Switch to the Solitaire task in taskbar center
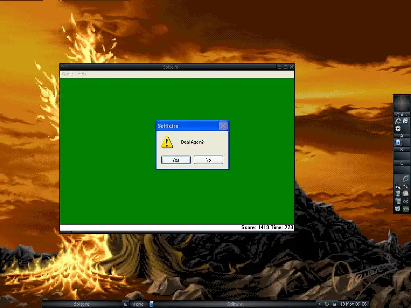Viewport: 411px width, 308px height. [235, 304]
